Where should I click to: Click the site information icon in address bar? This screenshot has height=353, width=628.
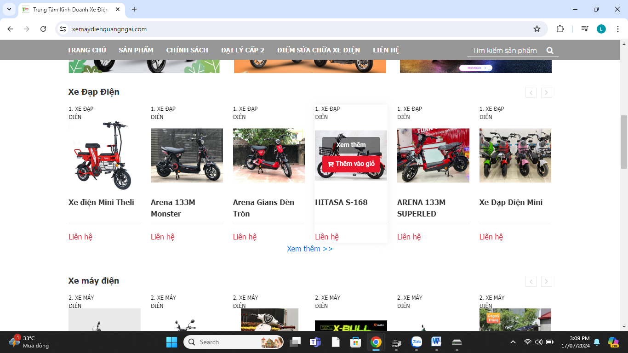[x=63, y=29]
